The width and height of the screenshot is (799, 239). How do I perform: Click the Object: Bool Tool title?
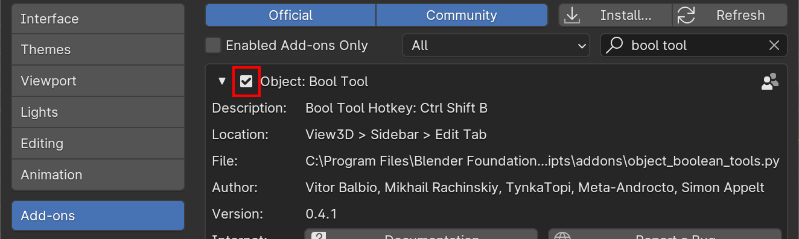[314, 81]
